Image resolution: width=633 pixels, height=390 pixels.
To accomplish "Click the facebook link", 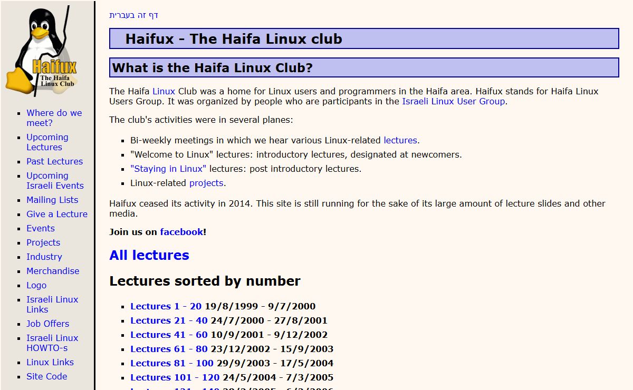I will [x=181, y=232].
